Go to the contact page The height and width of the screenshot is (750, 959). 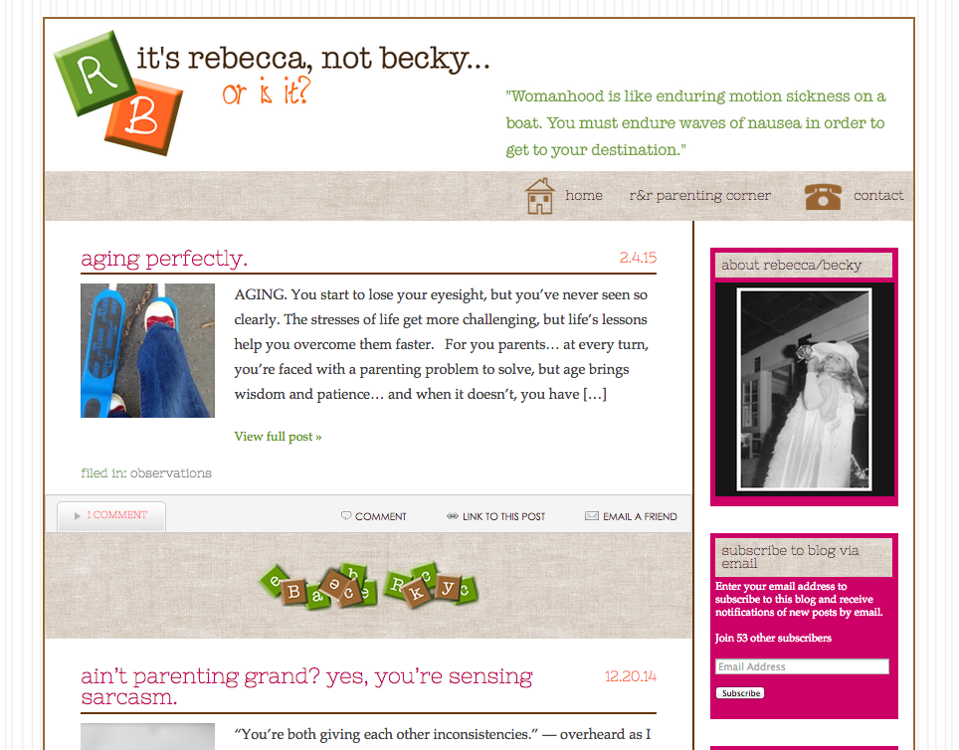pos(878,195)
